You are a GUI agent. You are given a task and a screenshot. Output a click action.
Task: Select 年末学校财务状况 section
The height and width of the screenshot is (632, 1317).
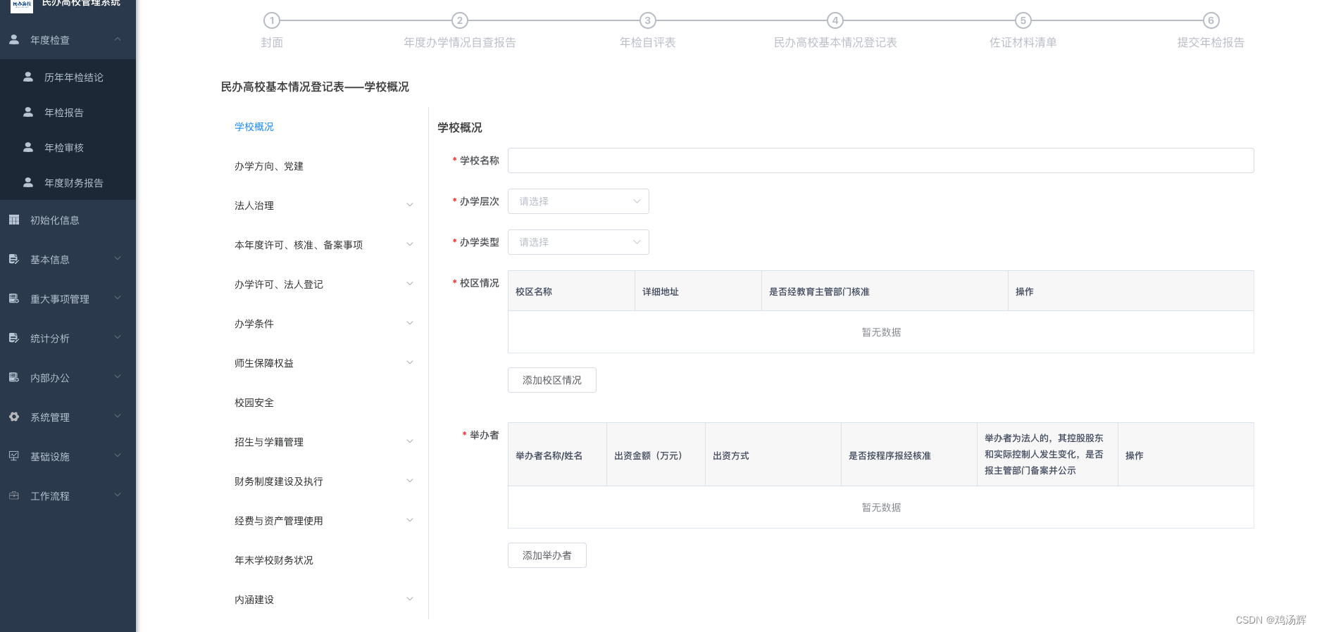pos(274,560)
